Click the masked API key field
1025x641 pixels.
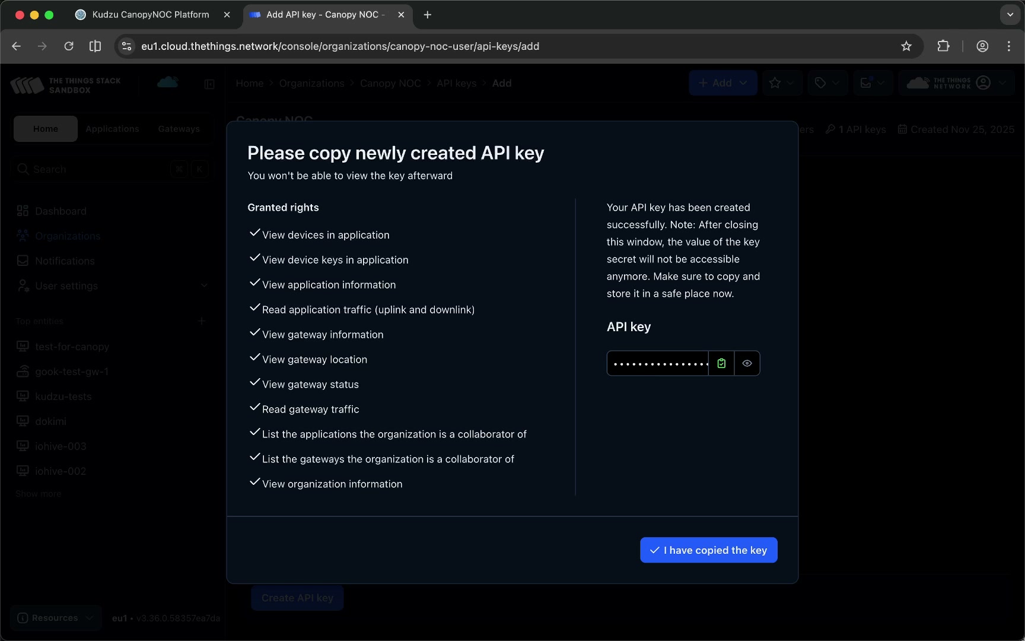point(658,363)
